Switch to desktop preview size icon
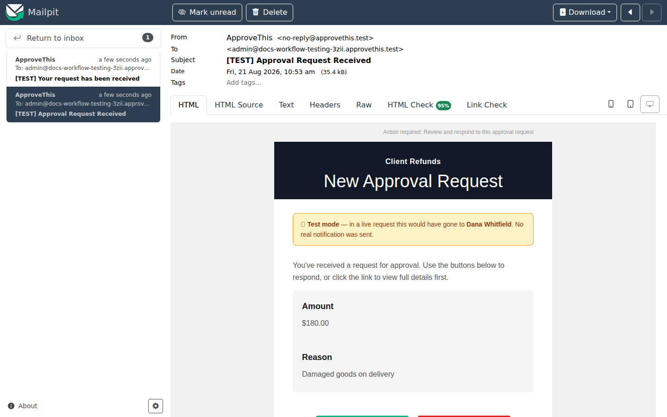This screenshot has width=667, height=417. pos(650,104)
